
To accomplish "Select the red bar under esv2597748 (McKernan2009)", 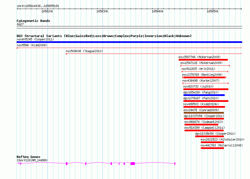I will [x=203, y=60].
